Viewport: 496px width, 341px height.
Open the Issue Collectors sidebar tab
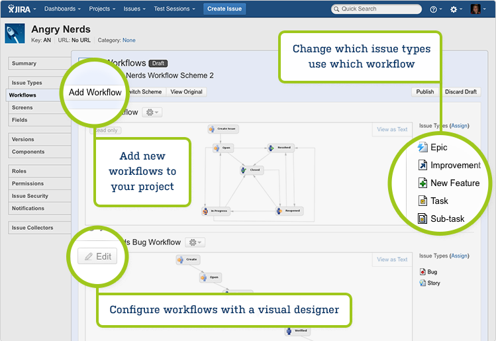pos(40,228)
